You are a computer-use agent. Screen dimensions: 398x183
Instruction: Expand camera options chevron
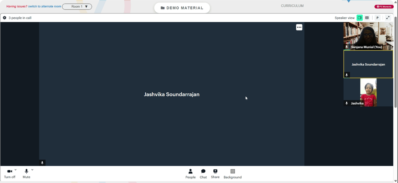pos(16,170)
